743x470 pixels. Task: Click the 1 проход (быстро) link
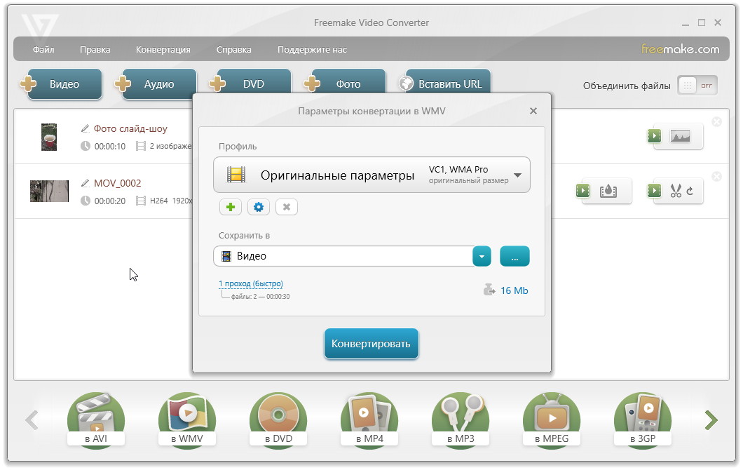251,283
